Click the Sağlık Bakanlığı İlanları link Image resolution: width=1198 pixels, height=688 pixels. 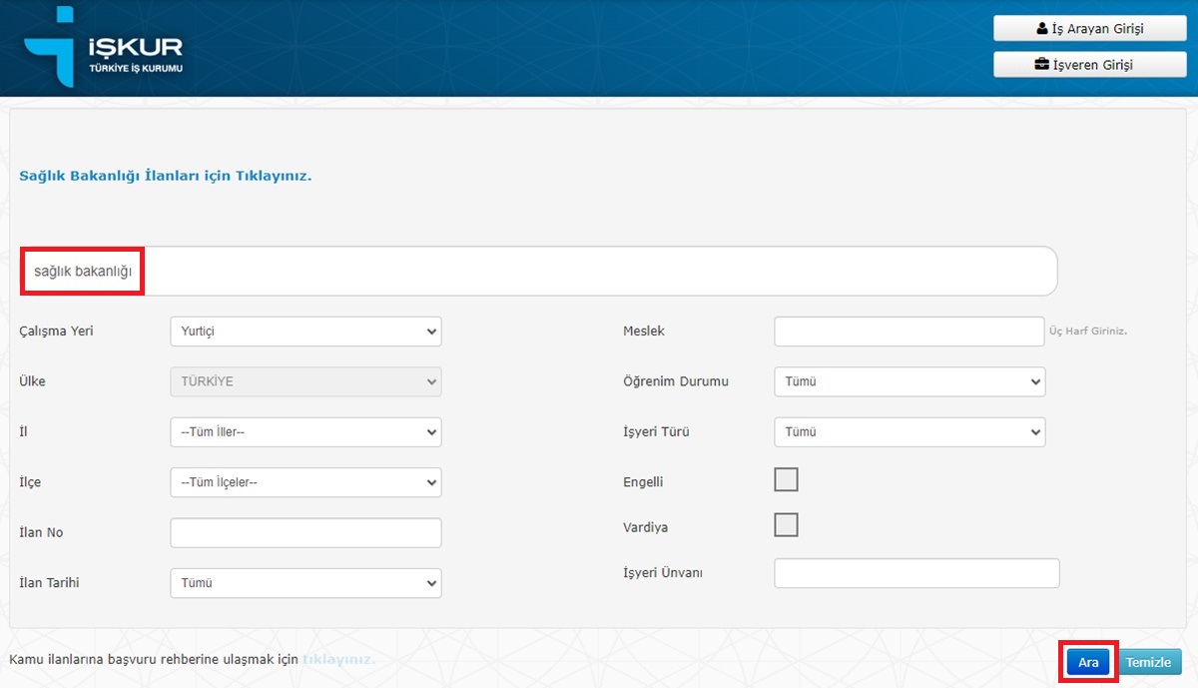[166, 176]
